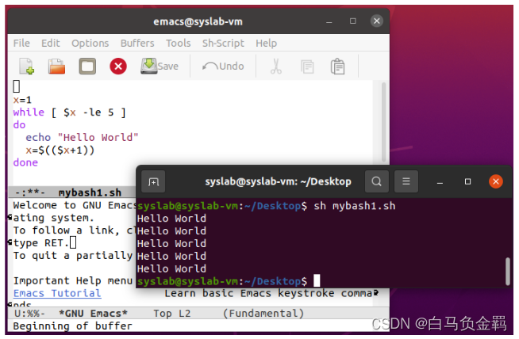Open the terminal hamburger menu

click(406, 181)
